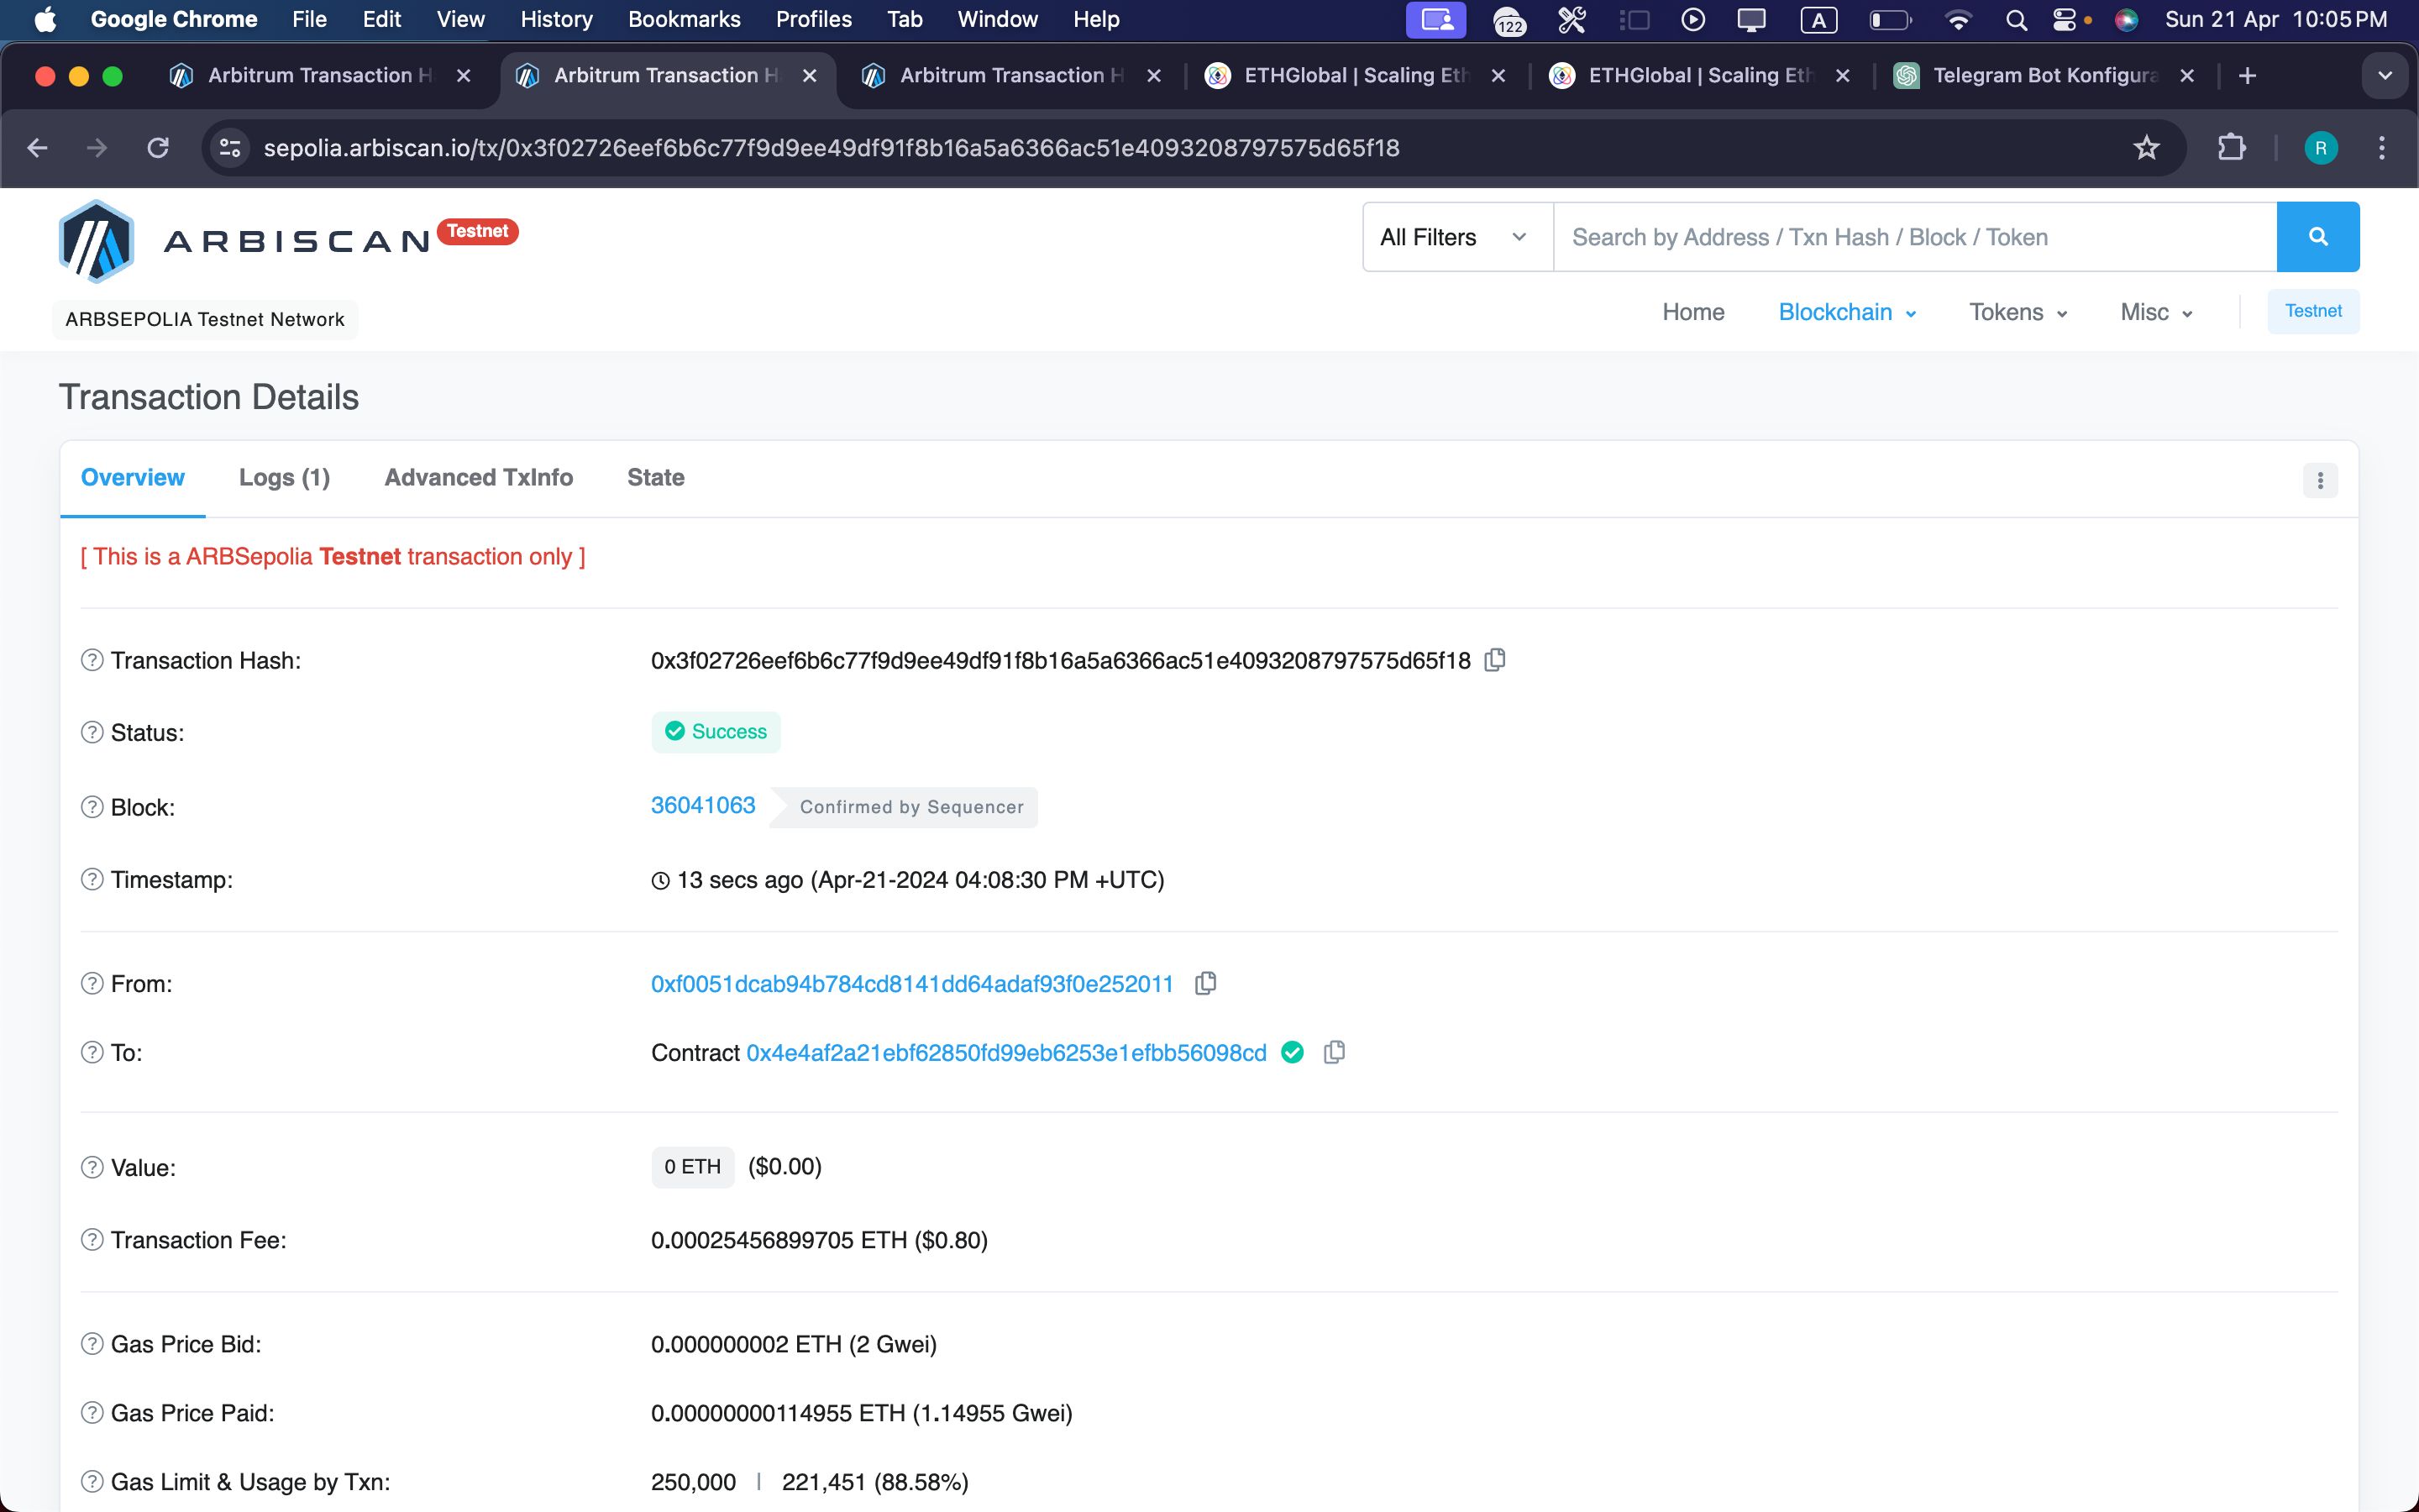Open the All Filters dropdown
The height and width of the screenshot is (1512, 2419).
[1457, 237]
